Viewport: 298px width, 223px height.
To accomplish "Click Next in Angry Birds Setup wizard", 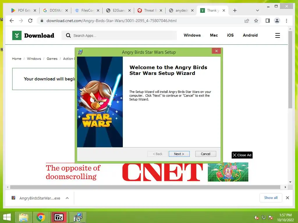I will [x=179, y=154].
